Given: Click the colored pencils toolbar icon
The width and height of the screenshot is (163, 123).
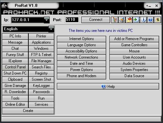Looking at the screenshot, I should (115, 20).
